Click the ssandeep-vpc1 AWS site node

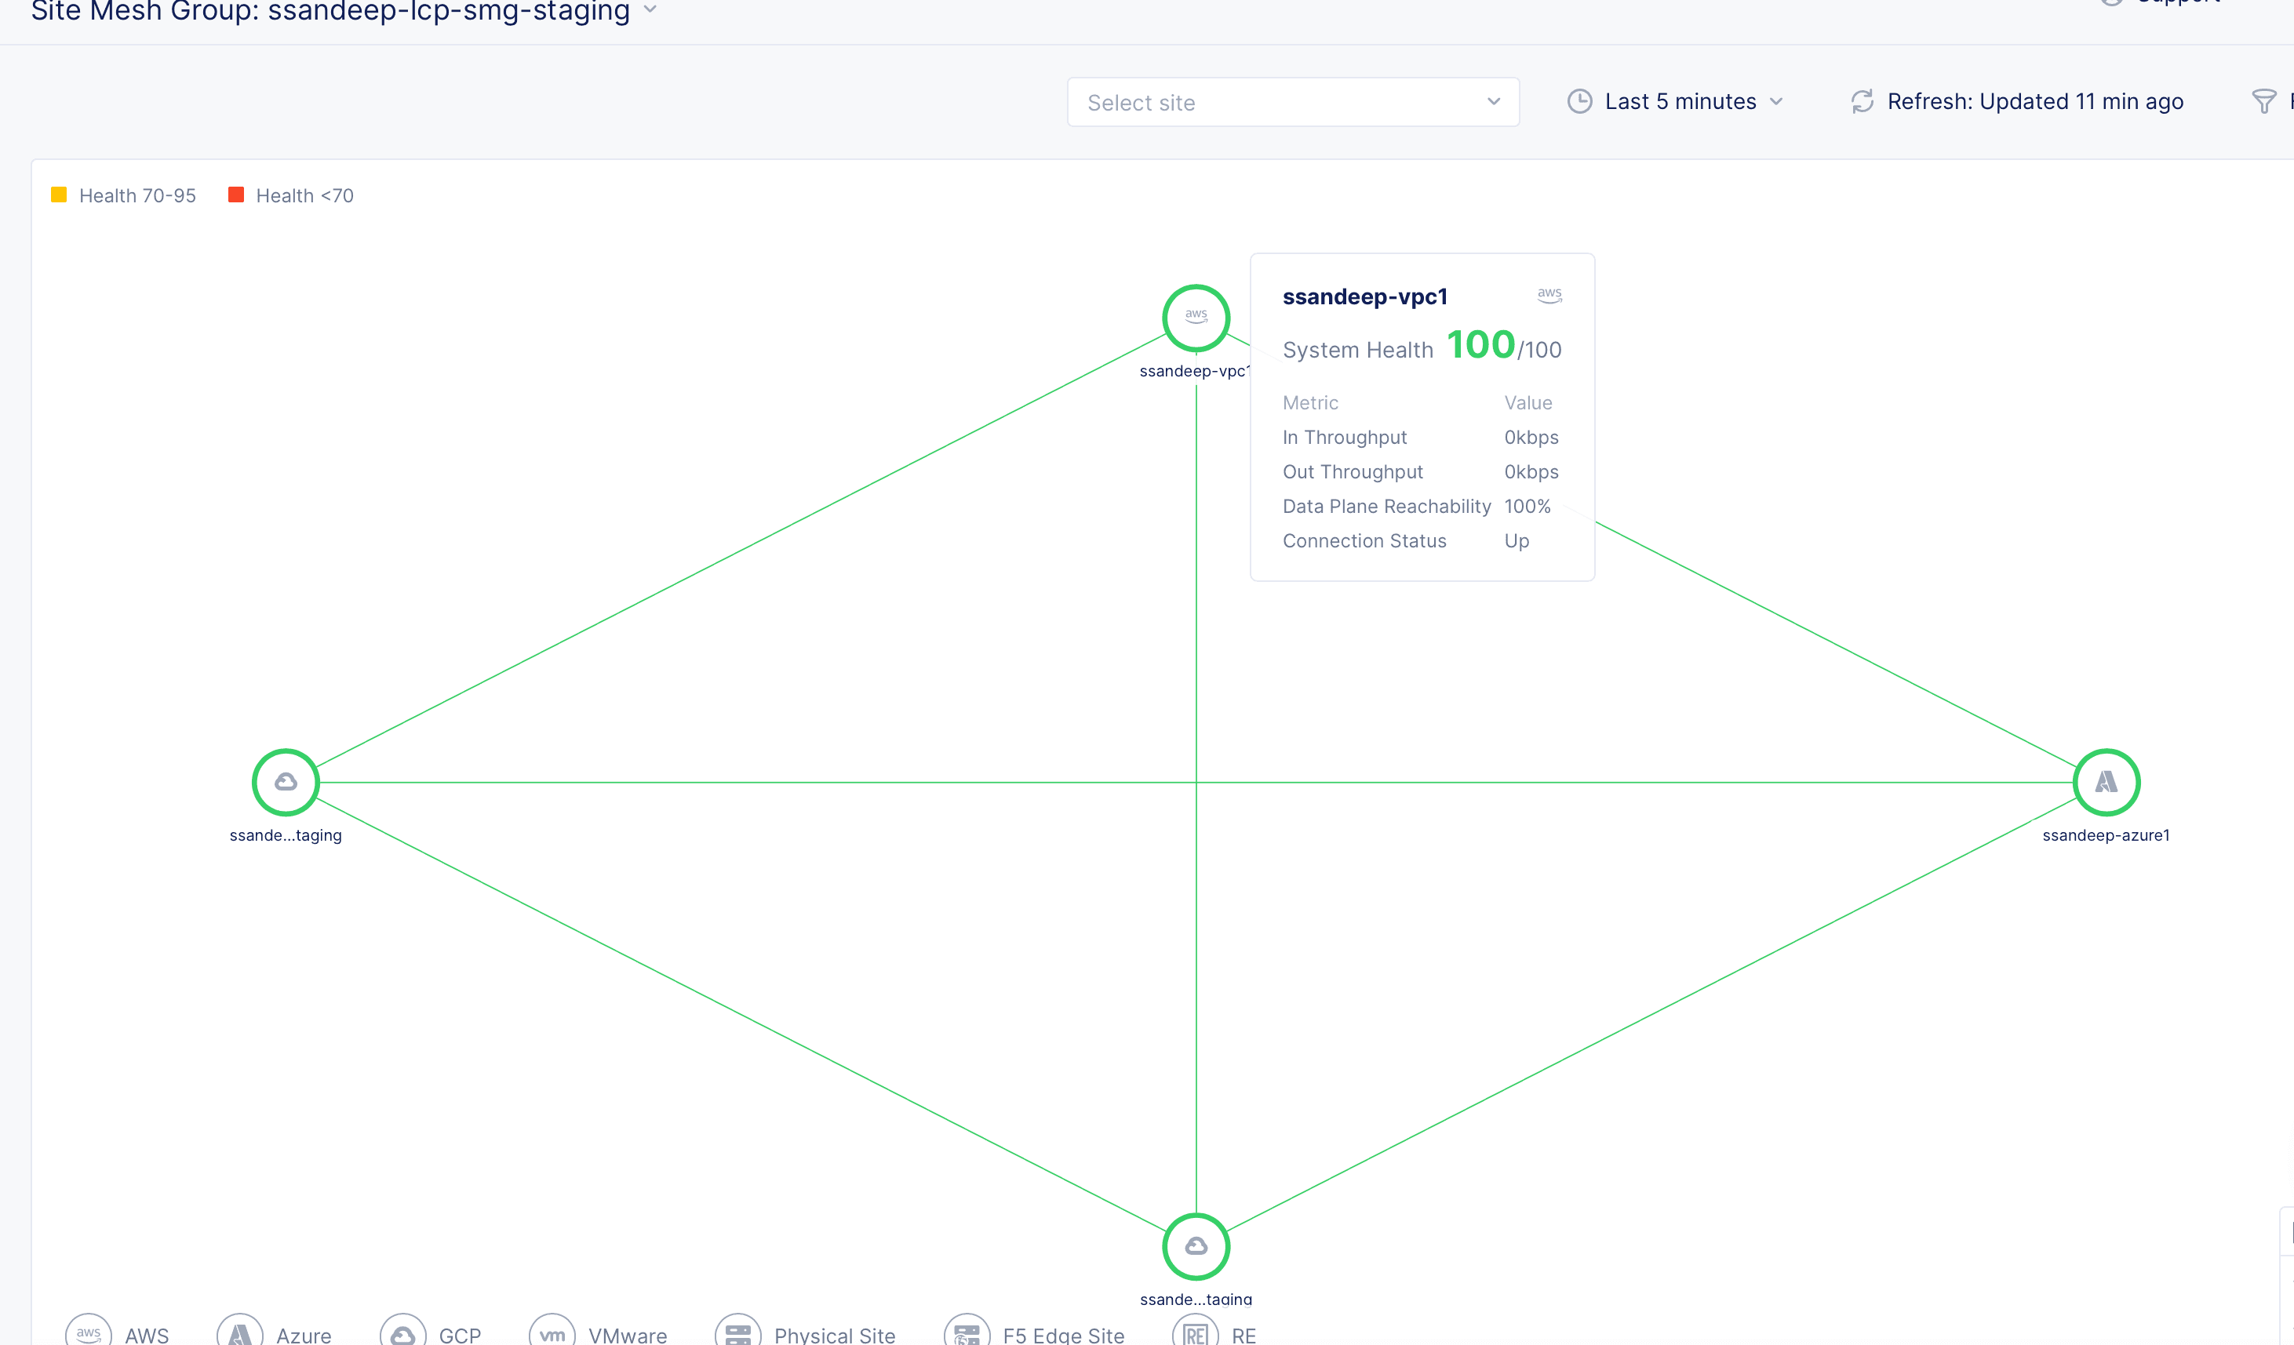tap(1196, 318)
